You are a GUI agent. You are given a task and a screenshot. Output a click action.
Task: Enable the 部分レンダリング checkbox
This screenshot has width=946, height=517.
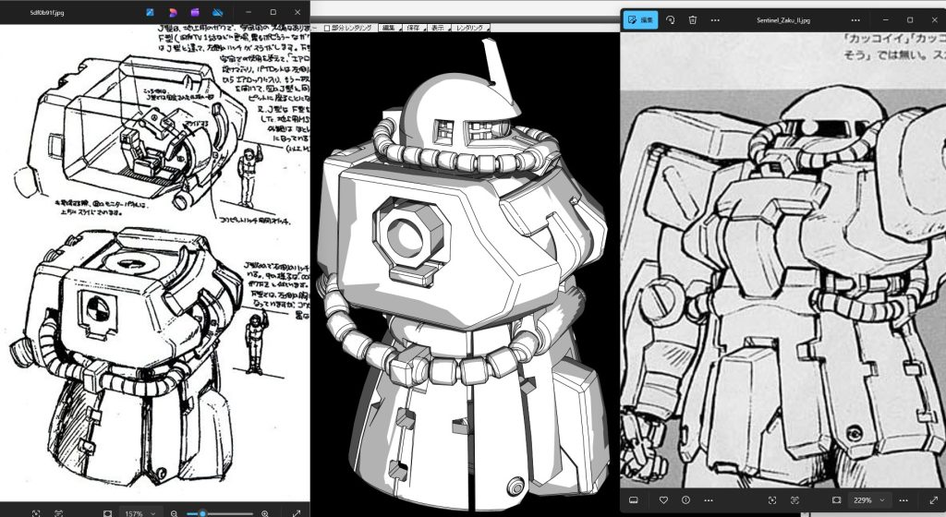click(x=327, y=28)
